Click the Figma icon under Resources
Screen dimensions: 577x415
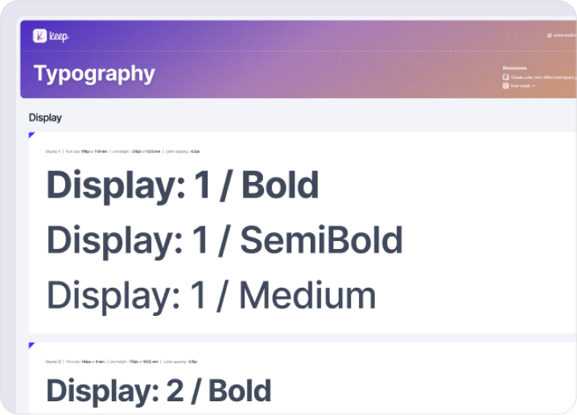[505, 77]
